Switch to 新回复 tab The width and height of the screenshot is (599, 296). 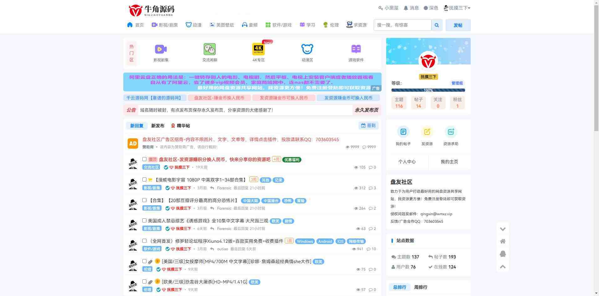pyautogui.click(x=137, y=126)
